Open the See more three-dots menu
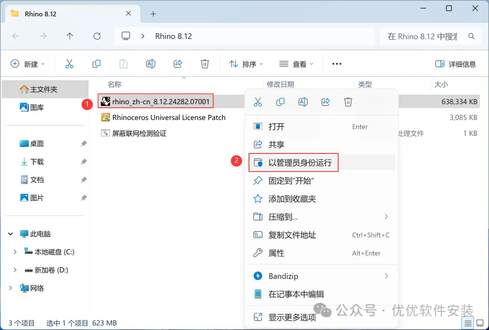Screen dimensions: 489x330 pos(337,64)
